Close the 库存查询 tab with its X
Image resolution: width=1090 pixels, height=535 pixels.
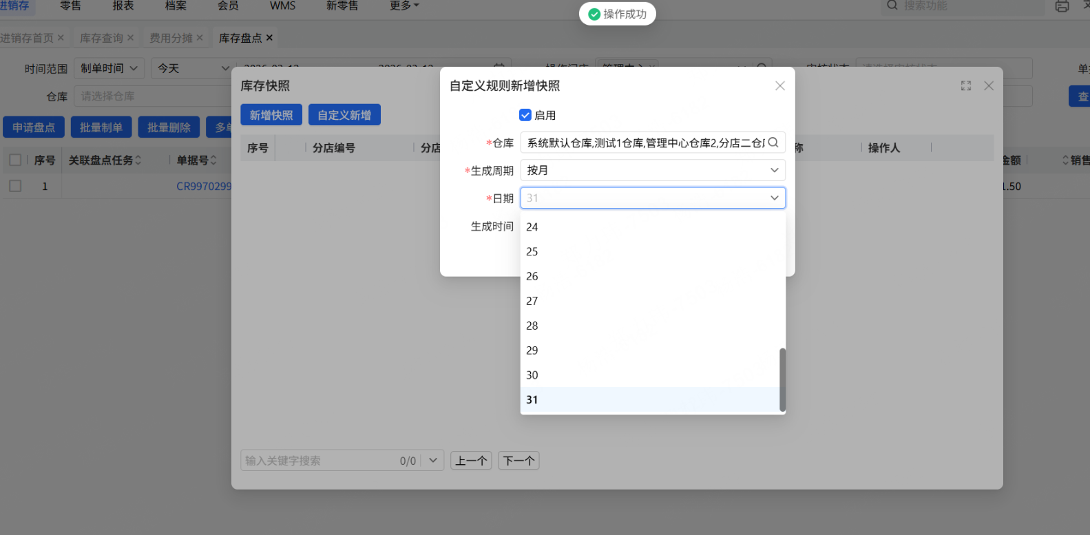click(131, 38)
